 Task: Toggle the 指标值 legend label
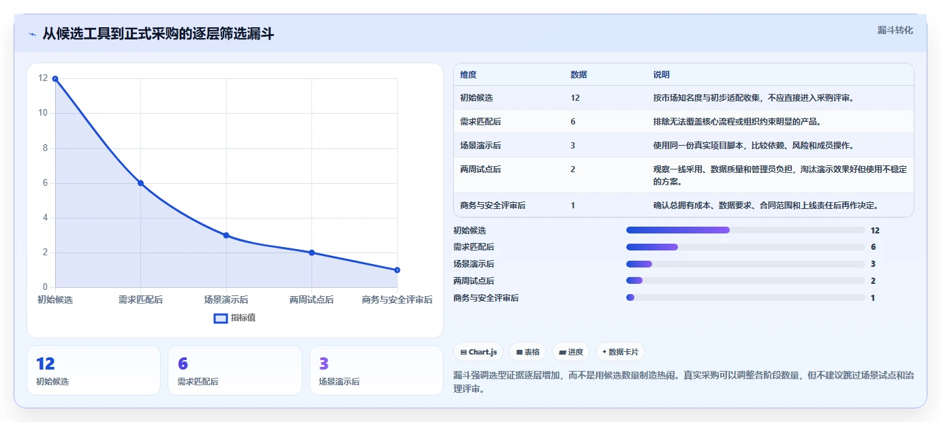click(x=243, y=318)
